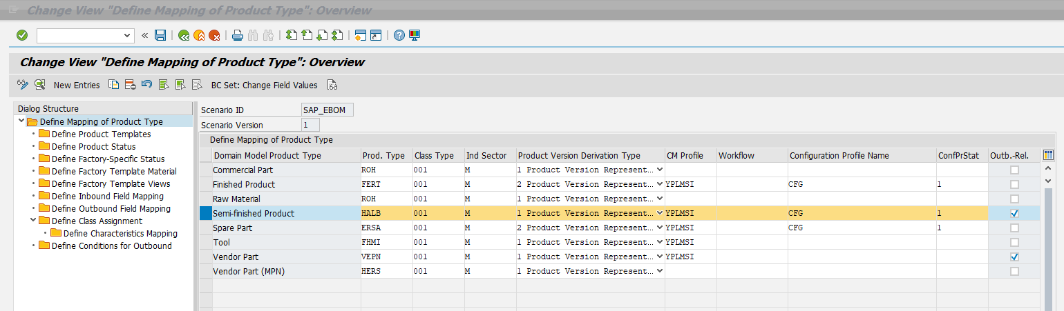Open Derivation Type dropdown for Finished Product
The image size is (1064, 311).
[659, 184]
